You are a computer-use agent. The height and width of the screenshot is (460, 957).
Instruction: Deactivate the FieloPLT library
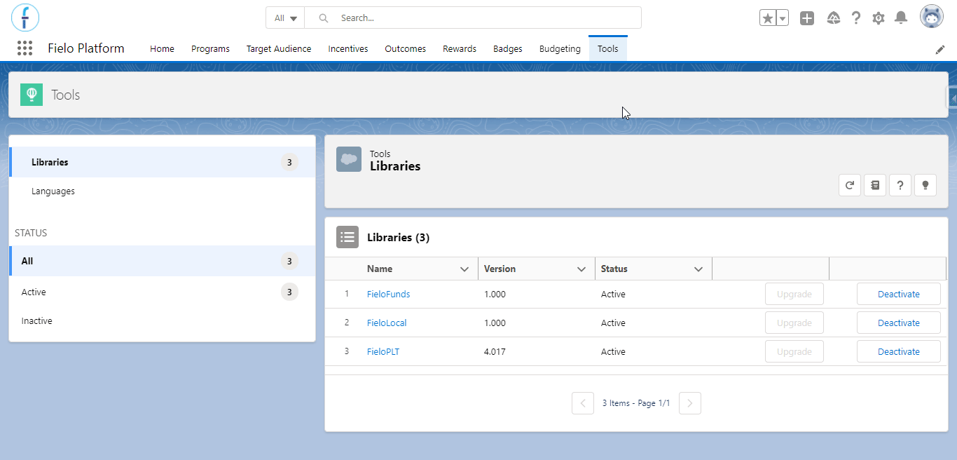point(899,352)
